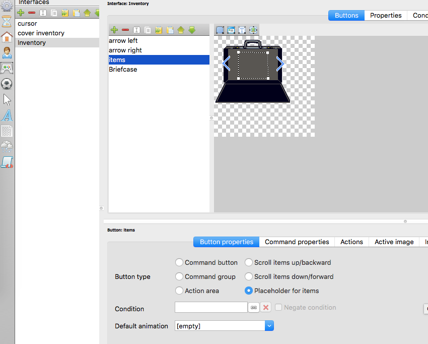Toggle the Negate condition checkbox
Viewport: 428px width, 344px height.
point(278,307)
